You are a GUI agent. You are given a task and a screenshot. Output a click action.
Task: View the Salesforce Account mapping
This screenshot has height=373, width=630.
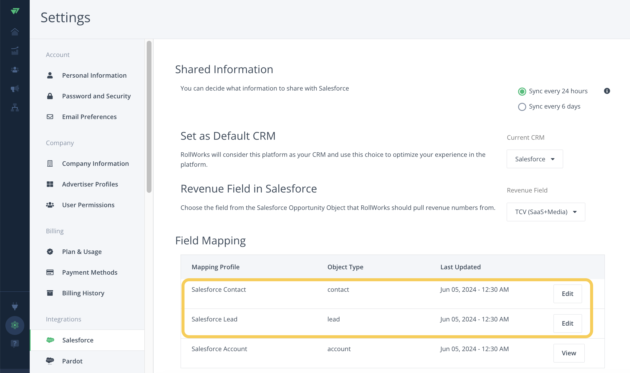coord(569,353)
